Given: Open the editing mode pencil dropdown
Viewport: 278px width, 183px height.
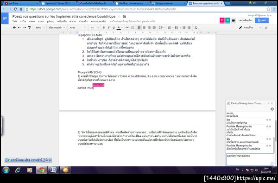Looking at the screenshot, I should click(x=250, y=28).
